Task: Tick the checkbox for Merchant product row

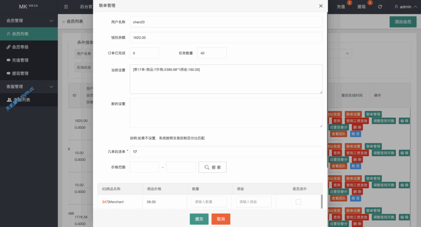Action: [x=298, y=202]
